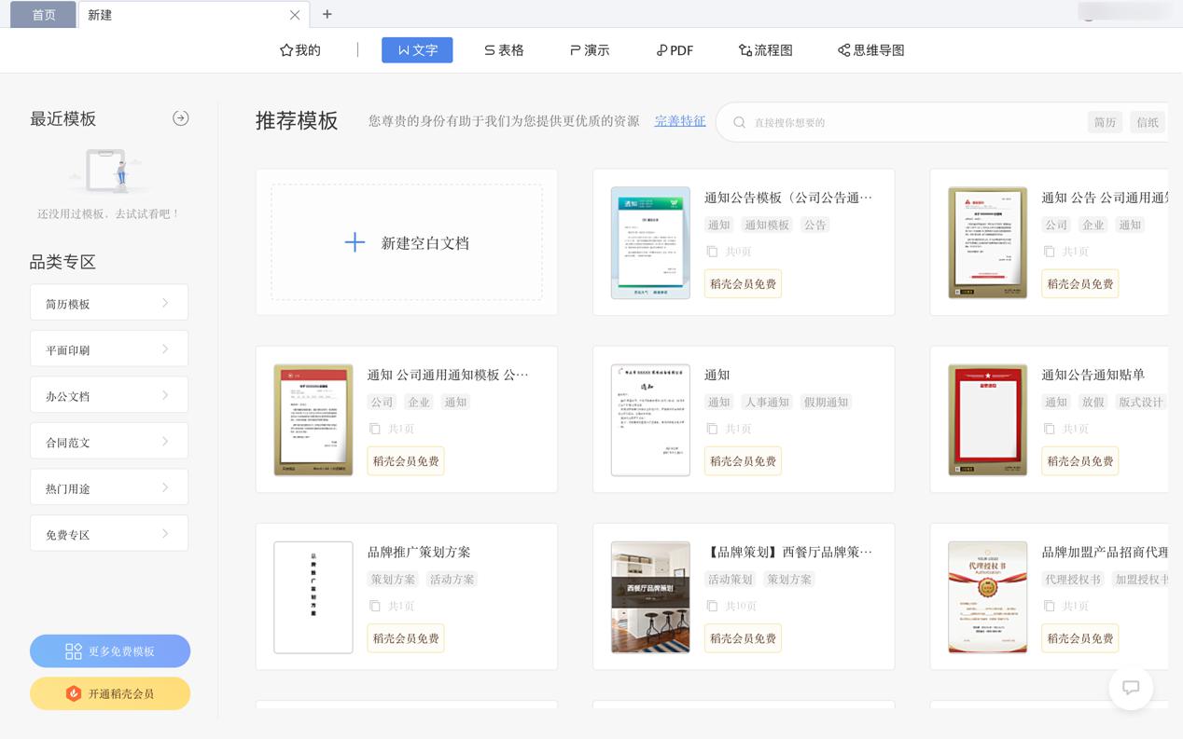The height and width of the screenshot is (739, 1183).
Task: Expand the 免费专区 category
Action: click(109, 534)
